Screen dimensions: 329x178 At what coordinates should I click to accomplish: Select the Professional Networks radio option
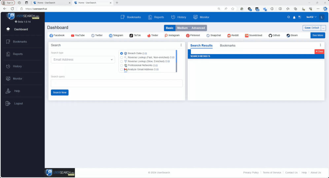click(x=121, y=65)
